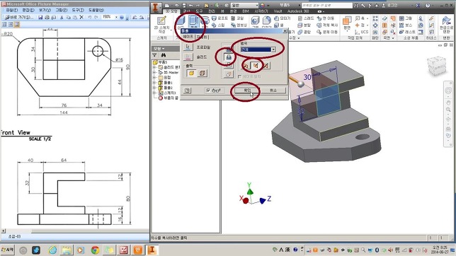Click print icon in Picture Manager toolbar
Image resolution: width=456 pixels, height=256 pixels.
[x=47, y=17]
